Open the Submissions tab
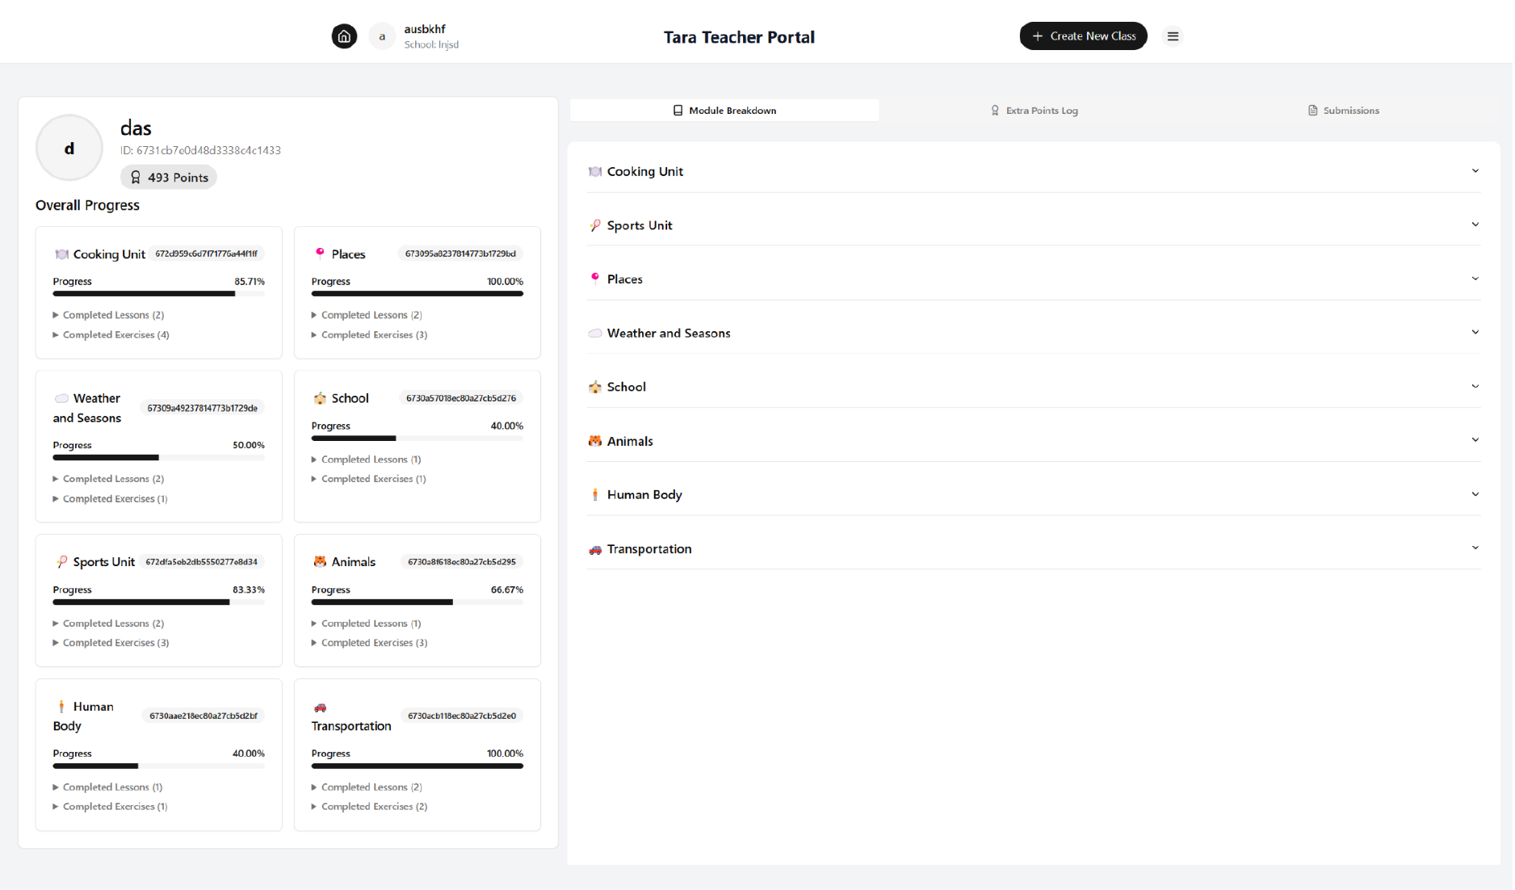The image size is (1515, 890). pyautogui.click(x=1343, y=111)
